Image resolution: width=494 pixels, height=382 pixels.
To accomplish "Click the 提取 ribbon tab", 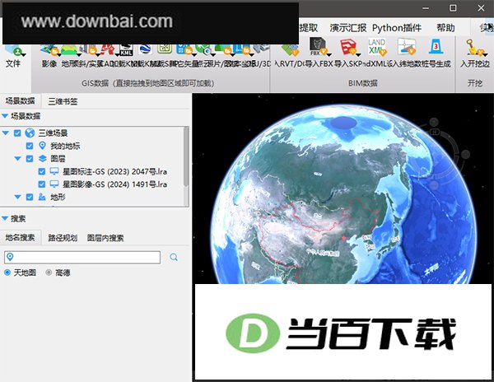I will [x=309, y=28].
